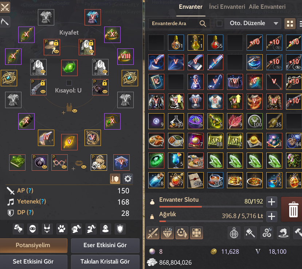Click the paw pet visibility icon
Screen dimensions: 302x269
coord(62,229)
